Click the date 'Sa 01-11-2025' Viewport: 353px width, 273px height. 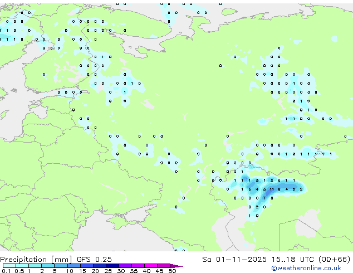[234, 260]
